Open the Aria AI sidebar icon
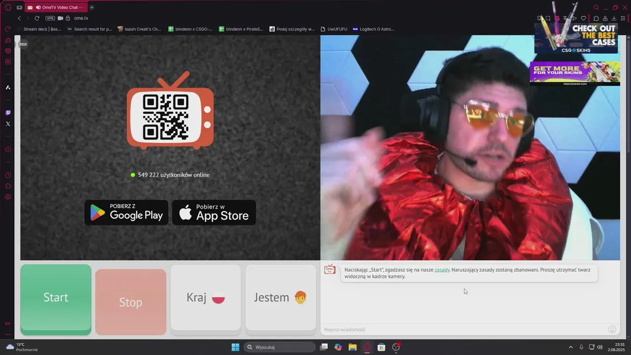 8,87
